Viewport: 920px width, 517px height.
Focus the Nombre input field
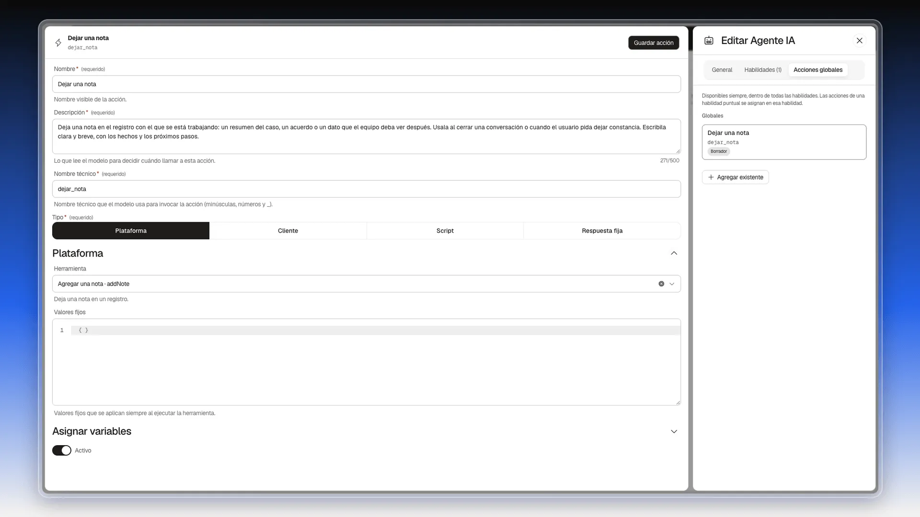(366, 84)
